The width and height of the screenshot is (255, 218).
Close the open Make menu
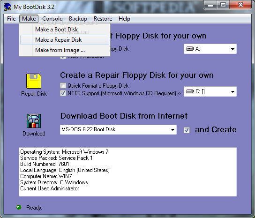29,19
